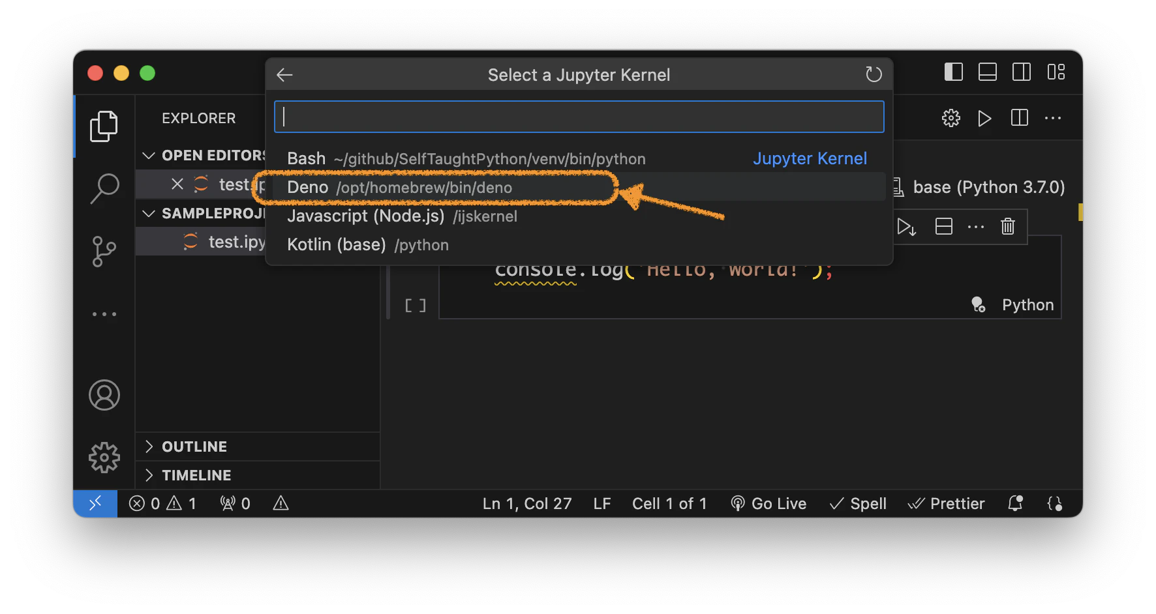Open the Search view

pos(104,188)
